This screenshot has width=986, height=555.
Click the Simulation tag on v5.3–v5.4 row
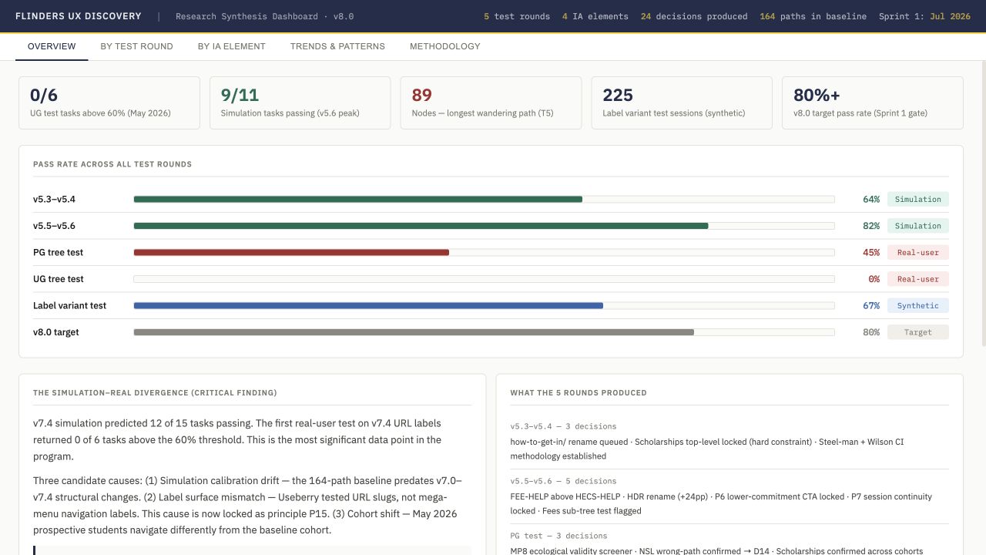coord(918,200)
